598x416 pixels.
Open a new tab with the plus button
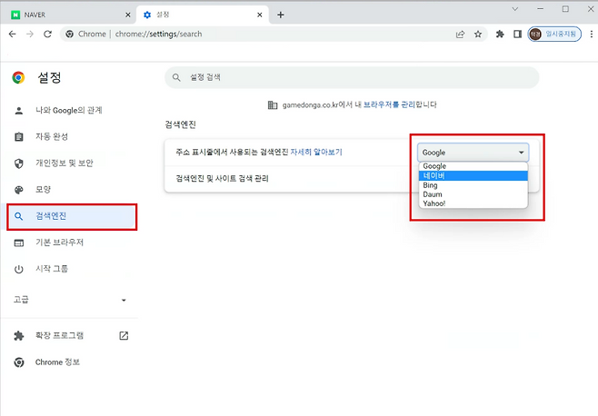(281, 15)
